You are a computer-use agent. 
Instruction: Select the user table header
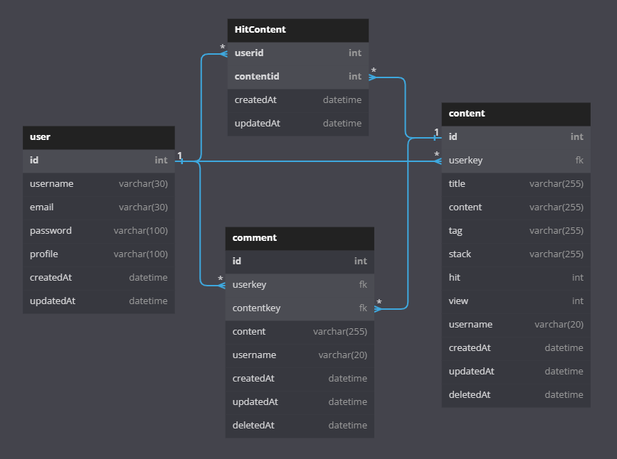point(98,137)
